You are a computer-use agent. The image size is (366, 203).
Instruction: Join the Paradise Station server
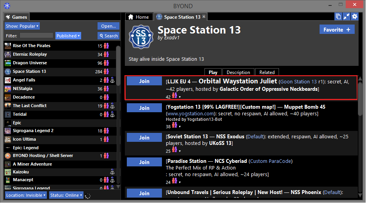coord(144,162)
